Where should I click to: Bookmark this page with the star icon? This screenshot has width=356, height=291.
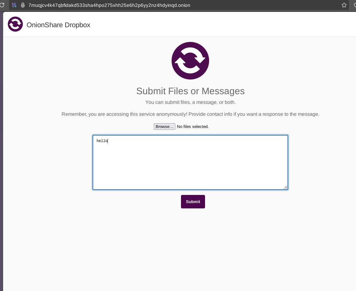point(344,5)
